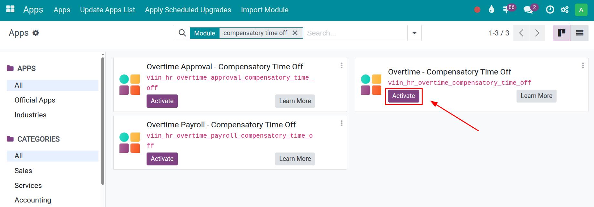594x207 pixels.
Task: Switch to kanban view of apps
Action: (x=562, y=33)
